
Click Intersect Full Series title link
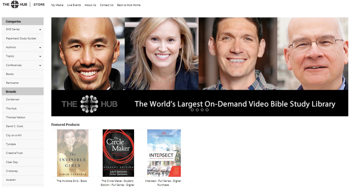(x=163, y=183)
